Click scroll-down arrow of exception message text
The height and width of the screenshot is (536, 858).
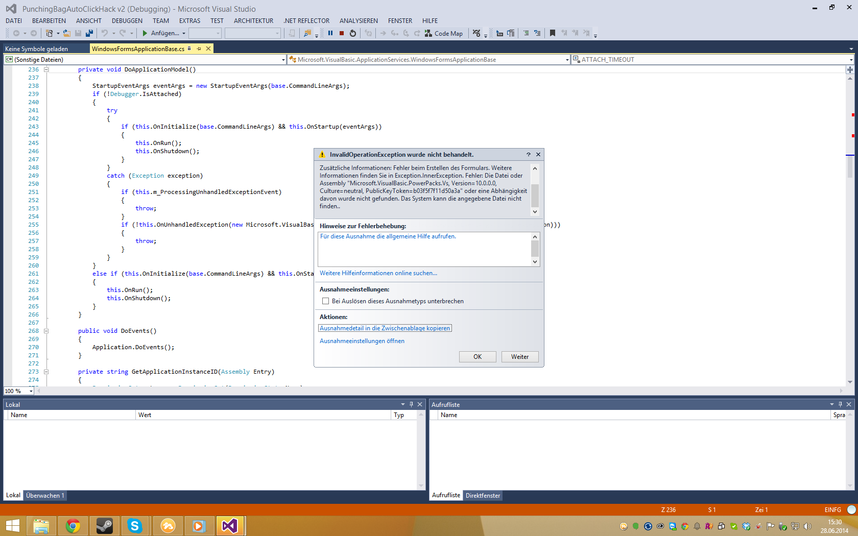click(535, 212)
